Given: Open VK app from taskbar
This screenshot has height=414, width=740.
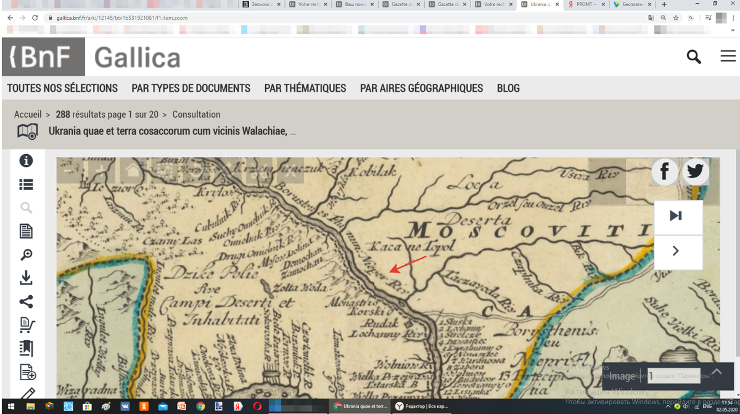Looking at the screenshot, I should (126, 407).
